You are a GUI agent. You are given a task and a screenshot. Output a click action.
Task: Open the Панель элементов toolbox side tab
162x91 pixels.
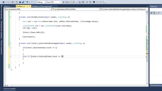tap(2, 47)
